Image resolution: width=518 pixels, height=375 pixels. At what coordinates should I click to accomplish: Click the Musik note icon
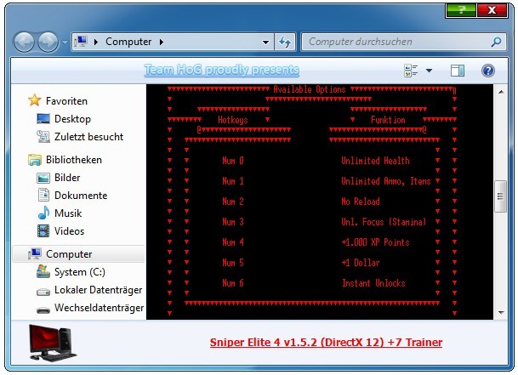[43, 213]
